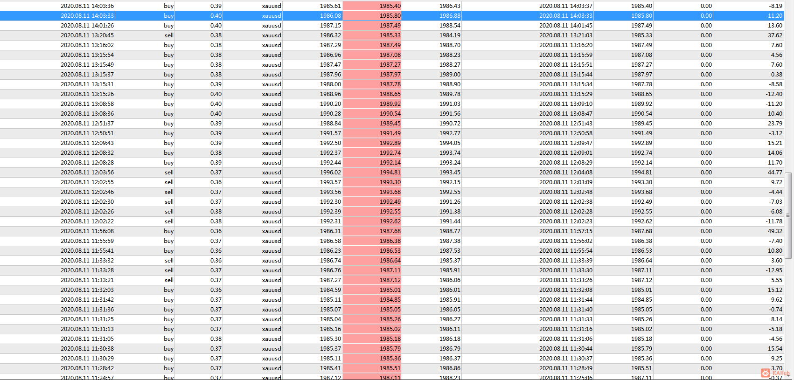Click open time 2020.08.11 12:03:56
The image size is (794, 380).
pos(87,173)
